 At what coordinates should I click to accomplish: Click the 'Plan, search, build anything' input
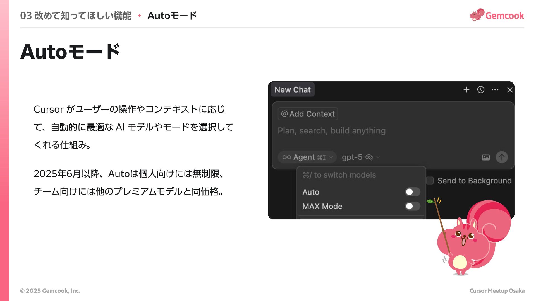coord(331,131)
